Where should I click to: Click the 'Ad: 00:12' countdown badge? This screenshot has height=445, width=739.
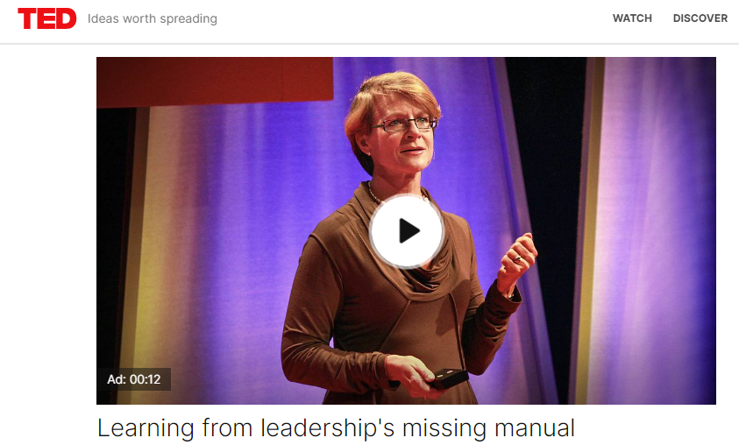pyautogui.click(x=134, y=379)
